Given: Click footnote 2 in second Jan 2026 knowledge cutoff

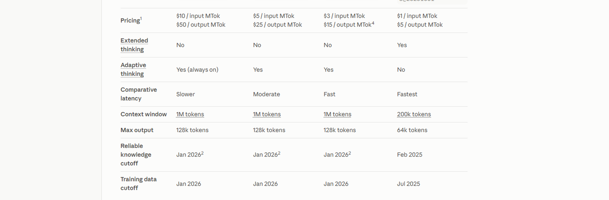Looking at the screenshot, I should tap(279, 153).
